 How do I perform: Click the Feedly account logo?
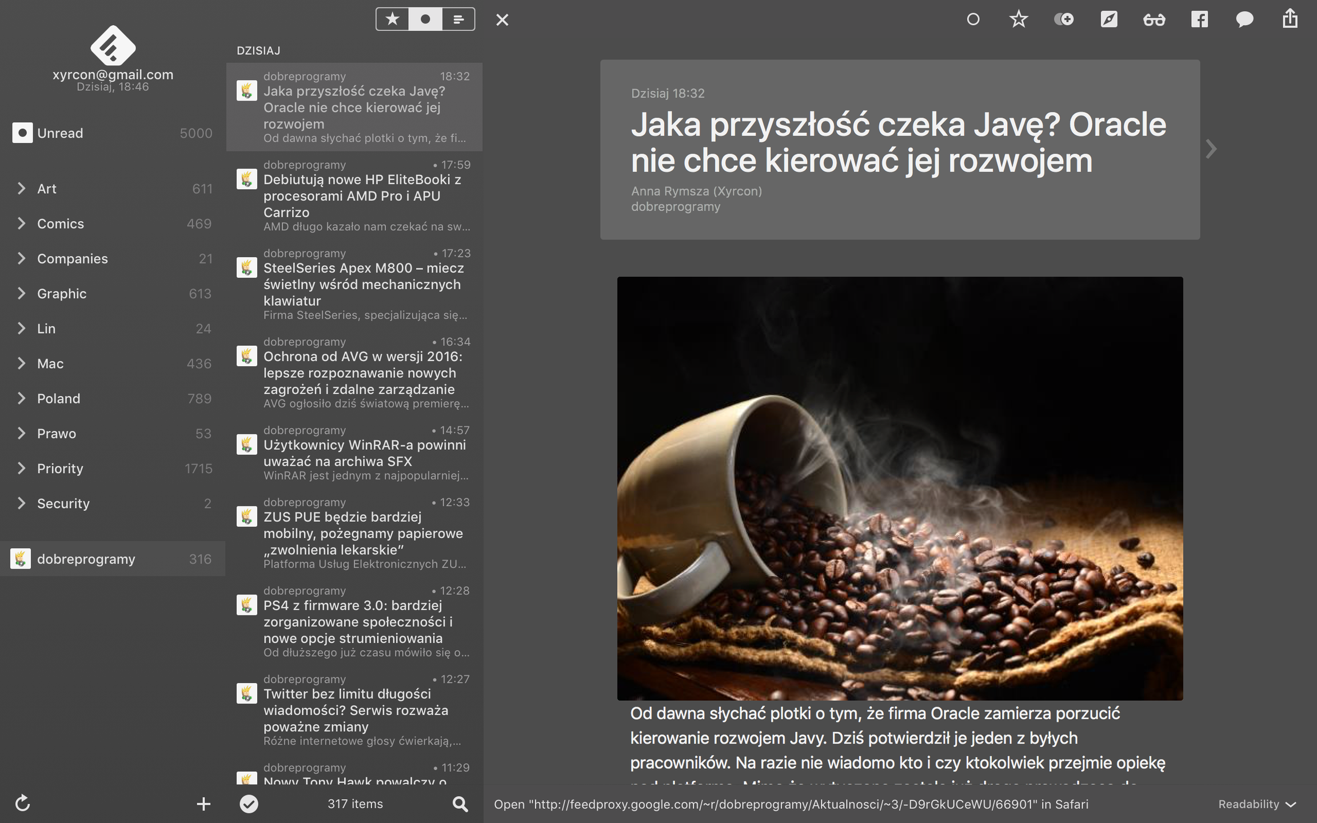pos(113,45)
